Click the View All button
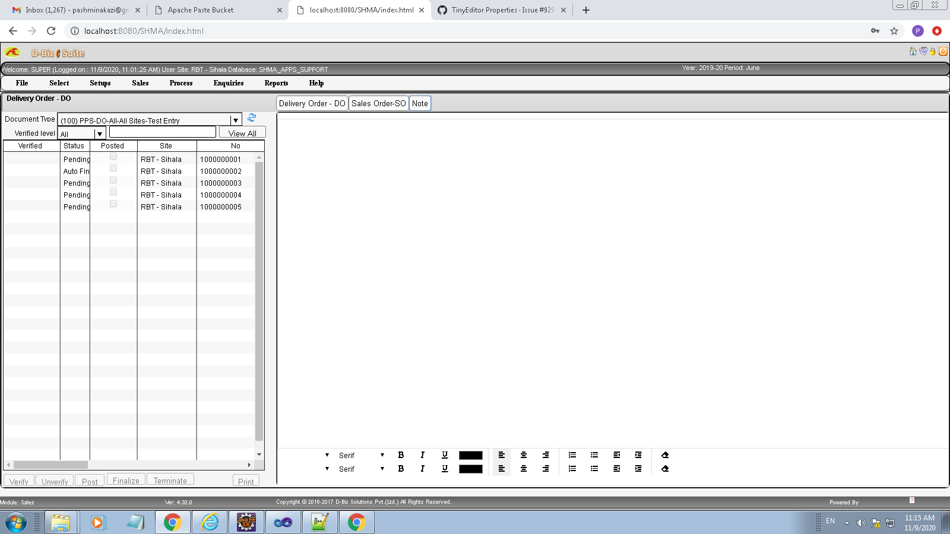Viewport: 950px width, 534px height. pyautogui.click(x=242, y=133)
